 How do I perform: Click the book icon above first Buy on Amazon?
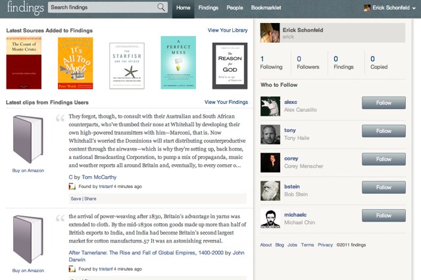click(28, 139)
